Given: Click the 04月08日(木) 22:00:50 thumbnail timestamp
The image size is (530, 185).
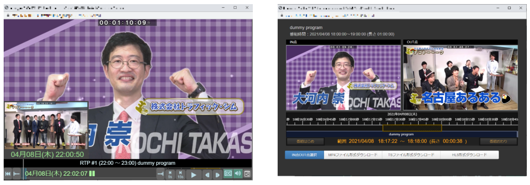Looking at the screenshot, I should point(47,154).
